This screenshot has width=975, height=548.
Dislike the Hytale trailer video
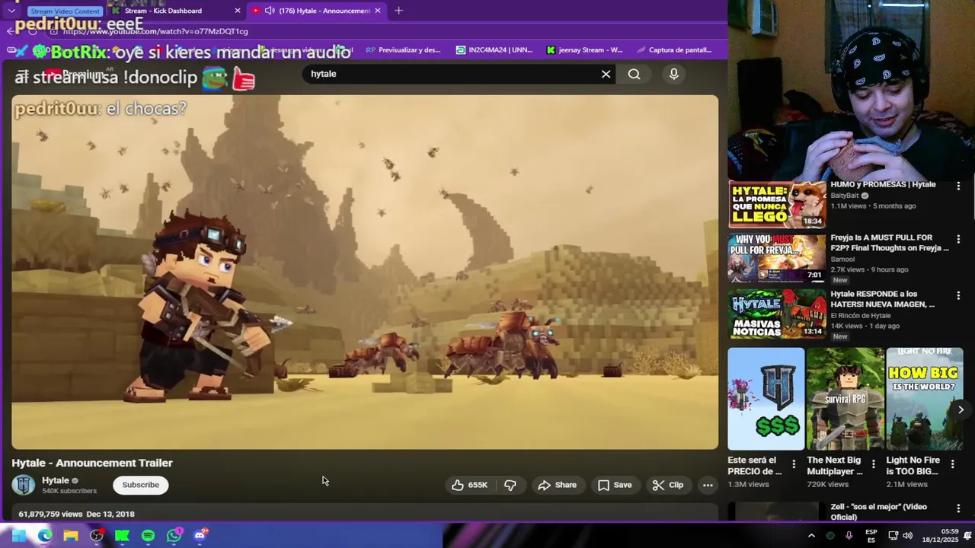click(x=510, y=485)
